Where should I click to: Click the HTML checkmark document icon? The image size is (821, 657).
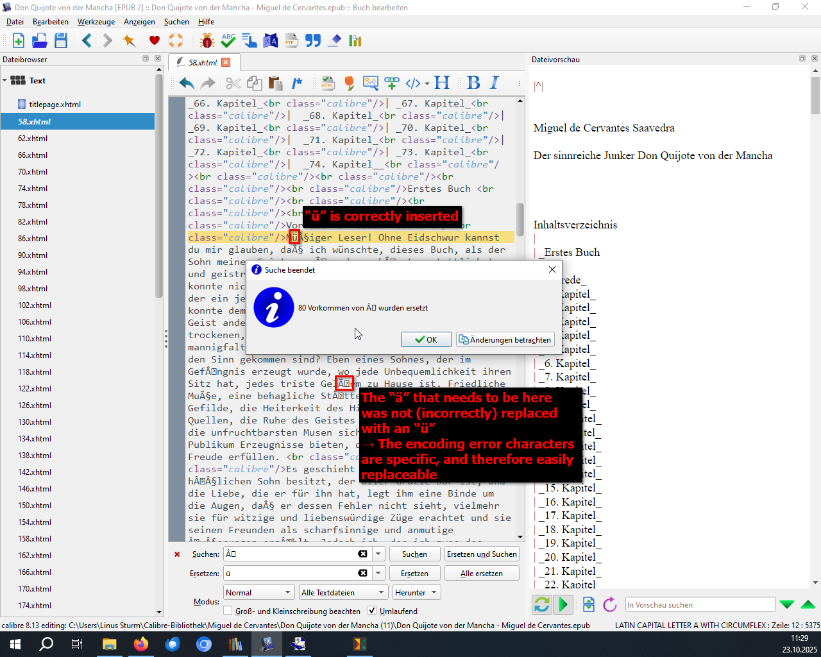328,83
